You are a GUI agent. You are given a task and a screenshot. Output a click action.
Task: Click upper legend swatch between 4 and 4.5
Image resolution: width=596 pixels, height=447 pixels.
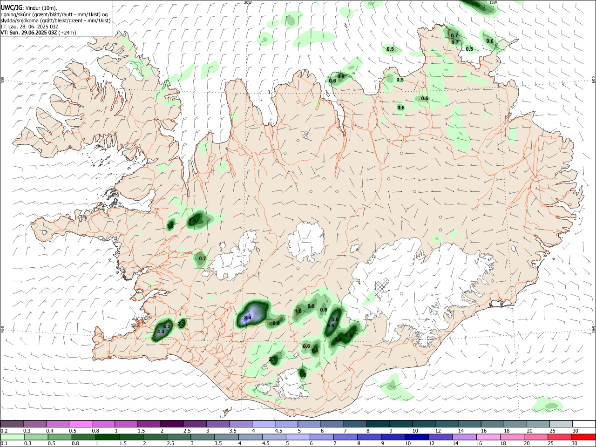tap(263, 424)
